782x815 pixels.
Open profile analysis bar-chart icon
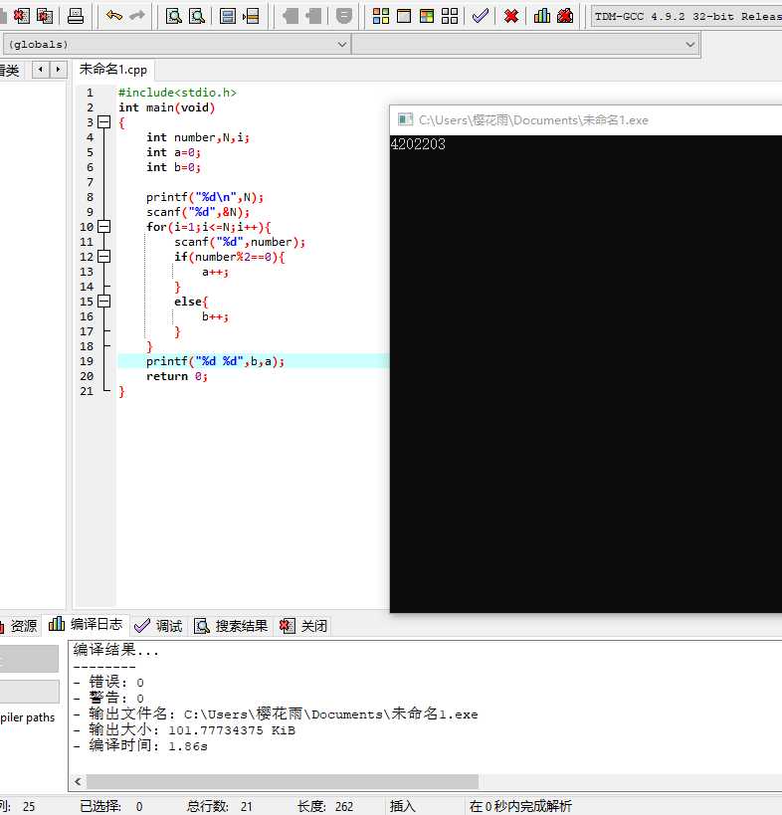(542, 16)
